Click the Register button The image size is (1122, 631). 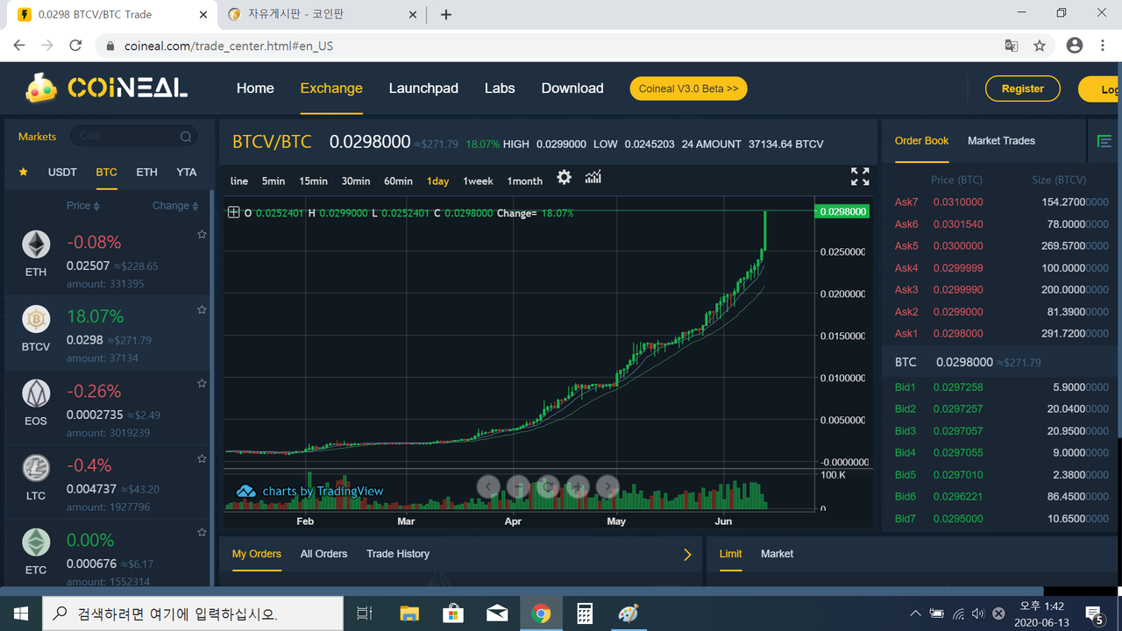[x=1022, y=89]
